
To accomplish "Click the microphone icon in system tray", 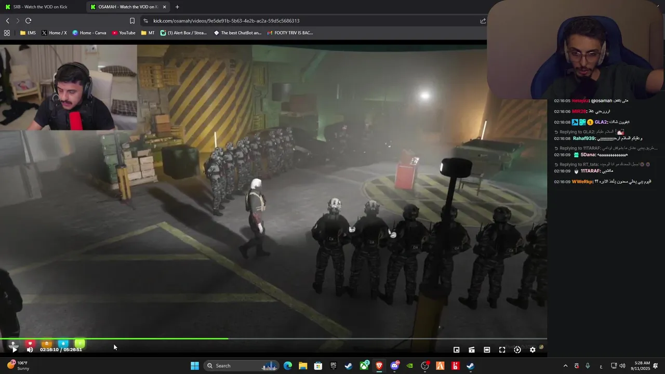I will 588,366.
